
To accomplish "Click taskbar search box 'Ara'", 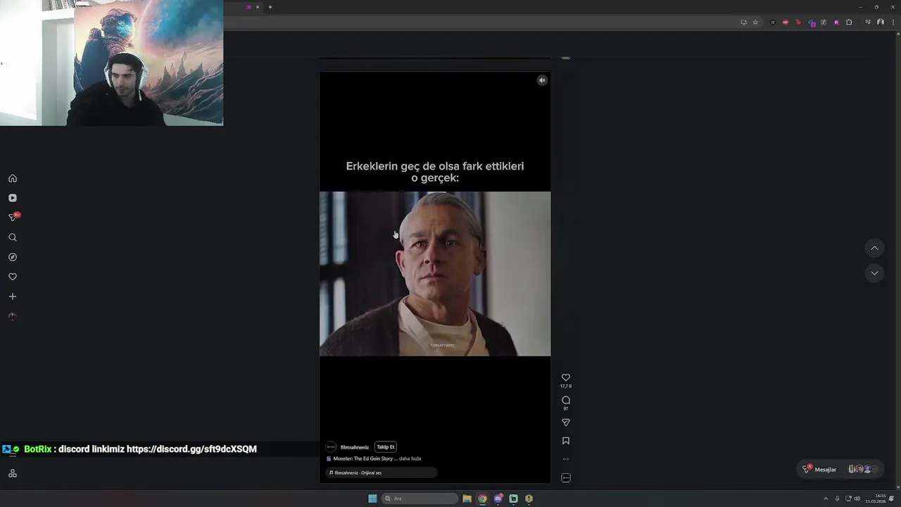I will (420, 499).
